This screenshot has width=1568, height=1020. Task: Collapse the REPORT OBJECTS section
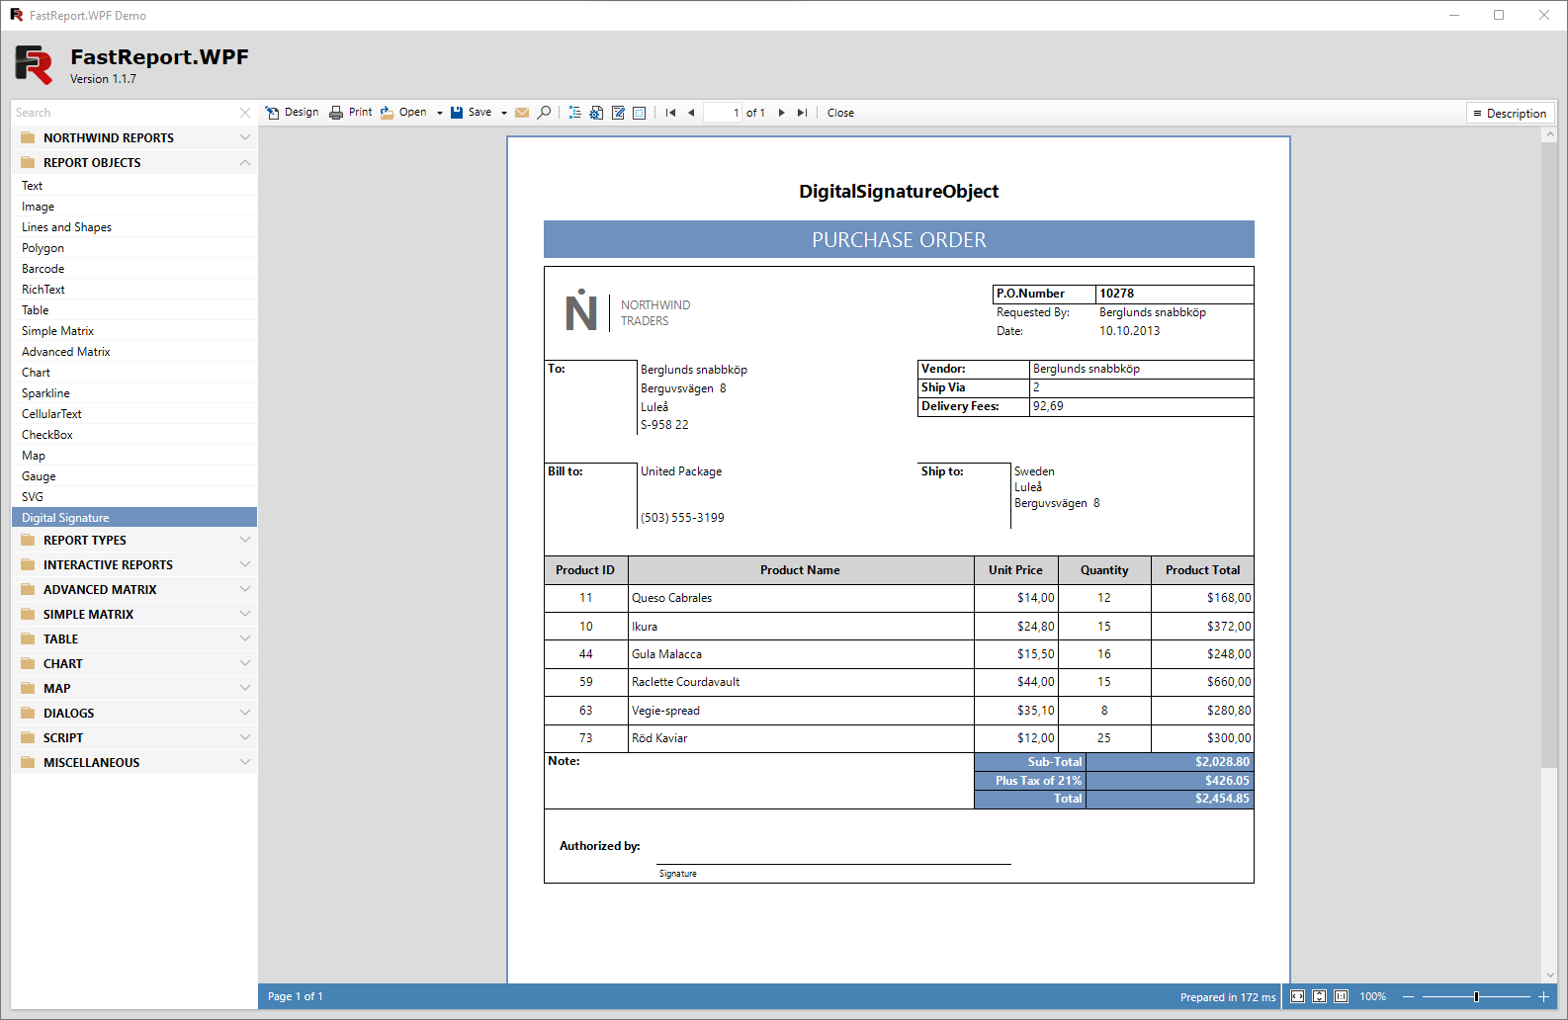(x=245, y=162)
